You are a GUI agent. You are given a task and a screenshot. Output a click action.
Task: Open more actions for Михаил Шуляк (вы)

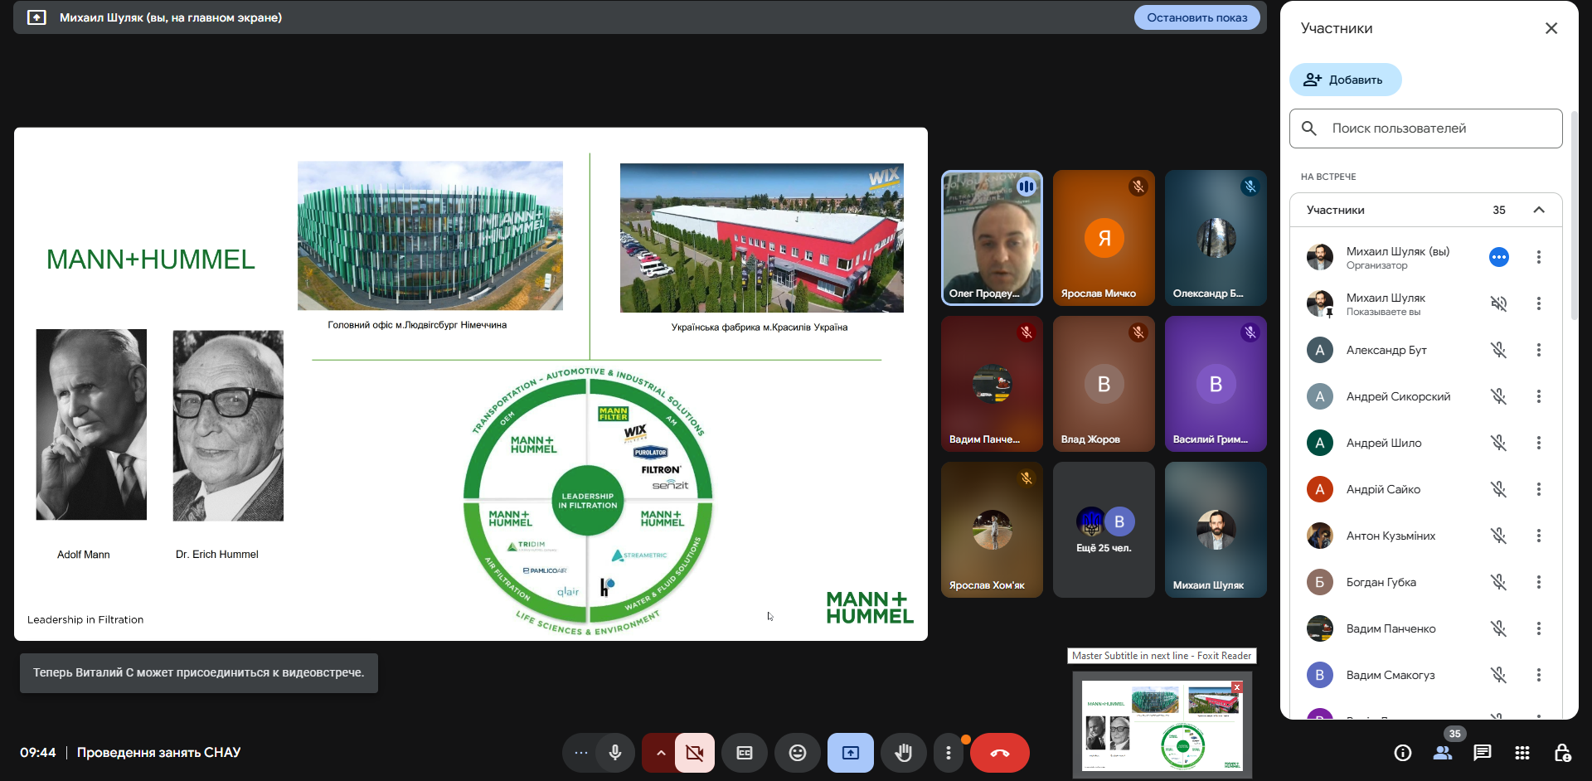coord(1539,257)
